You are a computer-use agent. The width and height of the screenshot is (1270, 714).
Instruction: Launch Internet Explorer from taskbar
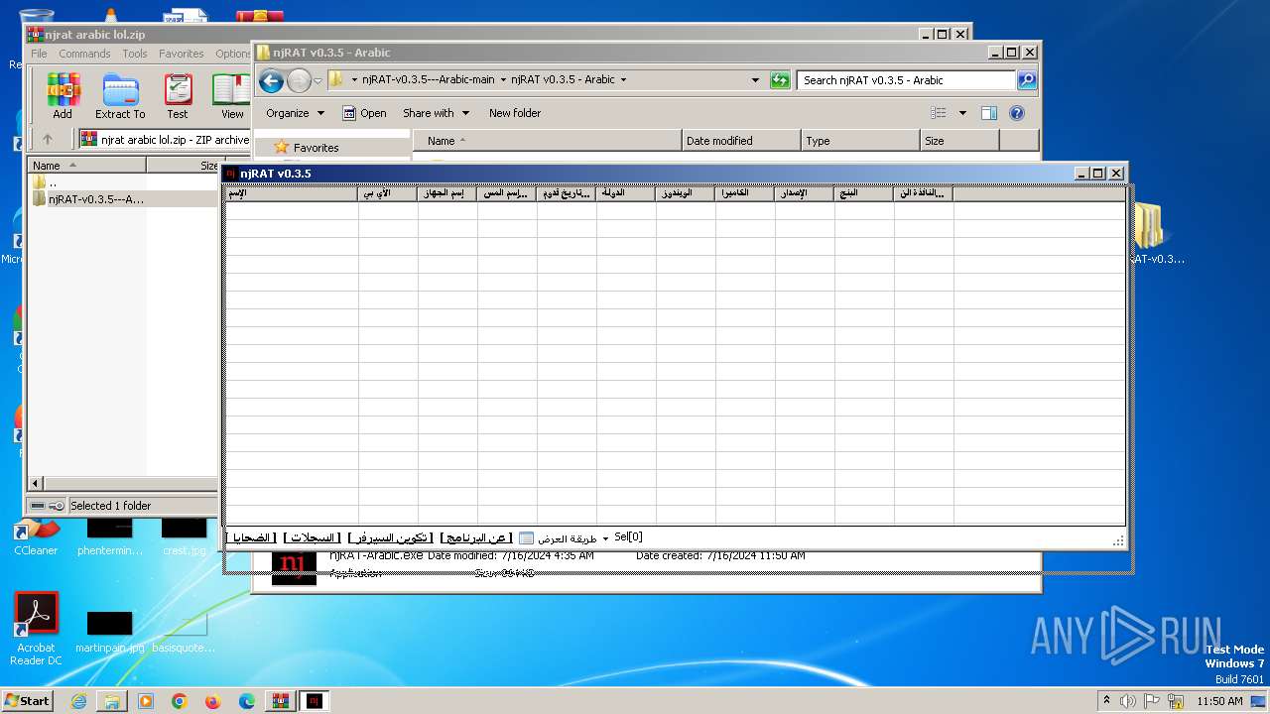(78, 701)
